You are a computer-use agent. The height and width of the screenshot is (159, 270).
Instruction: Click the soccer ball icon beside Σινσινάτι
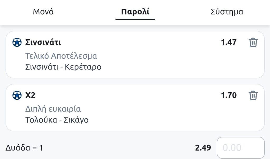click(x=17, y=42)
